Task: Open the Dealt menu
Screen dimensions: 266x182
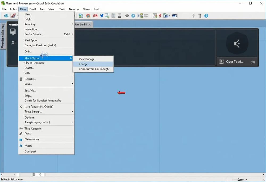Action: pyautogui.click(x=32, y=9)
